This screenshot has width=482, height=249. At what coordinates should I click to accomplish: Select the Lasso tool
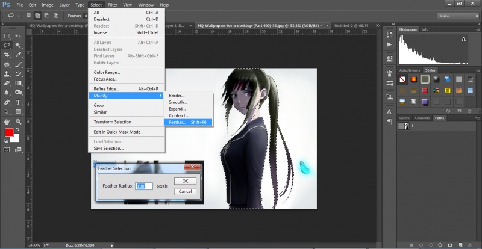[7, 45]
